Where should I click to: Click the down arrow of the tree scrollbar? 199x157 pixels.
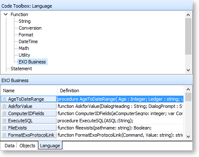(188, 70)
